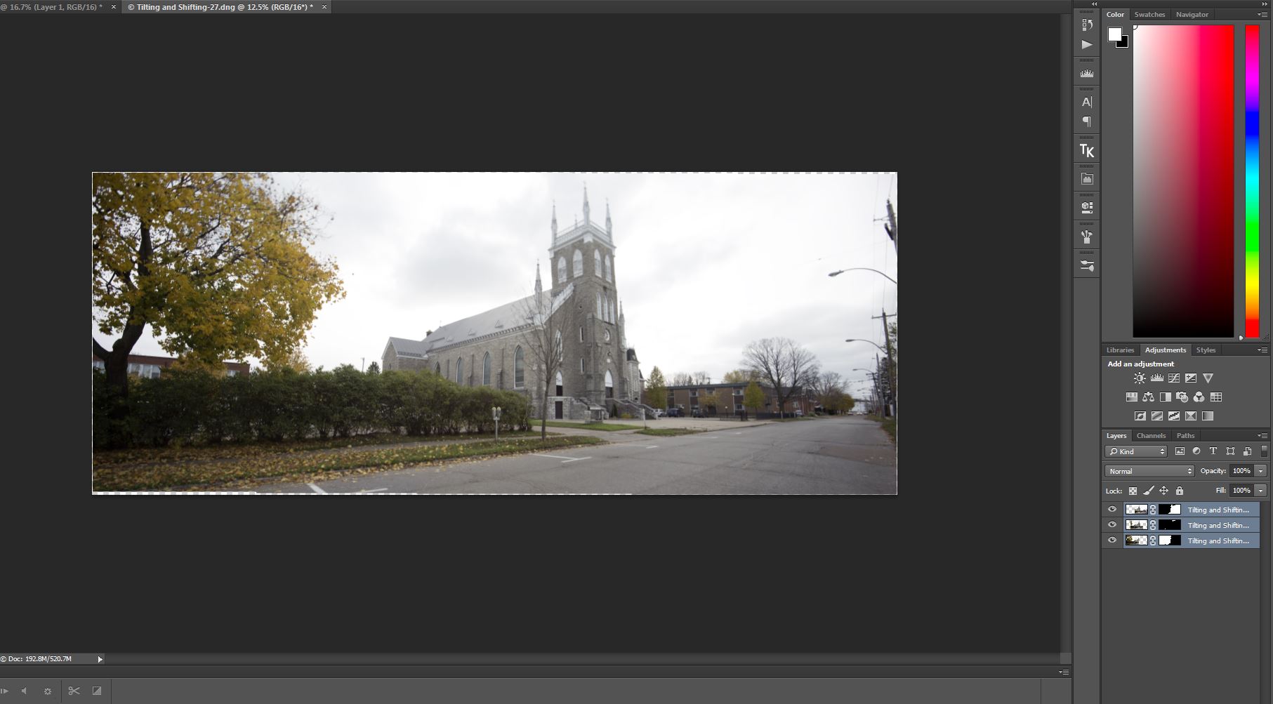Add a Selective Color adjustment
1273x704 pixels.
1191,416
